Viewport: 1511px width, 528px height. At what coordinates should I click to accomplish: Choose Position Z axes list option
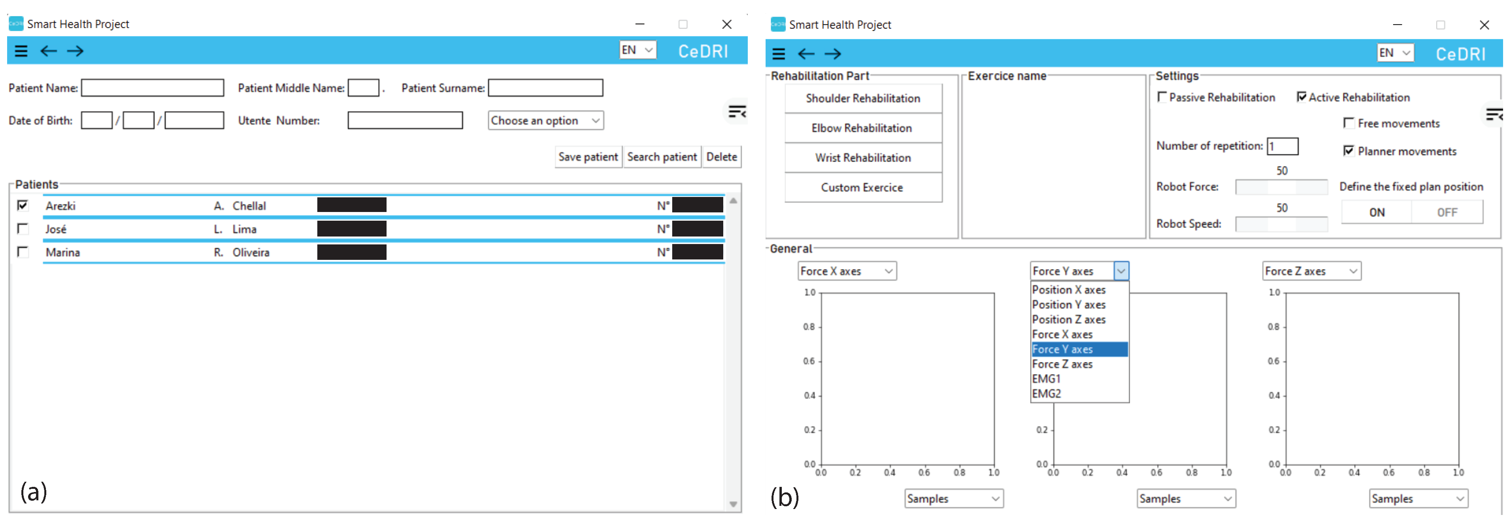(1068, 320)
